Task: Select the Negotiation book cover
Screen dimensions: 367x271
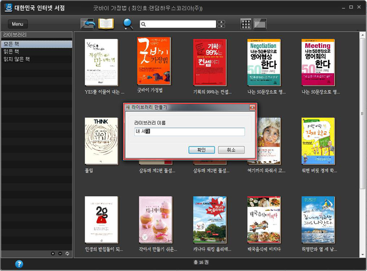Action: click(x=264, y=62)
